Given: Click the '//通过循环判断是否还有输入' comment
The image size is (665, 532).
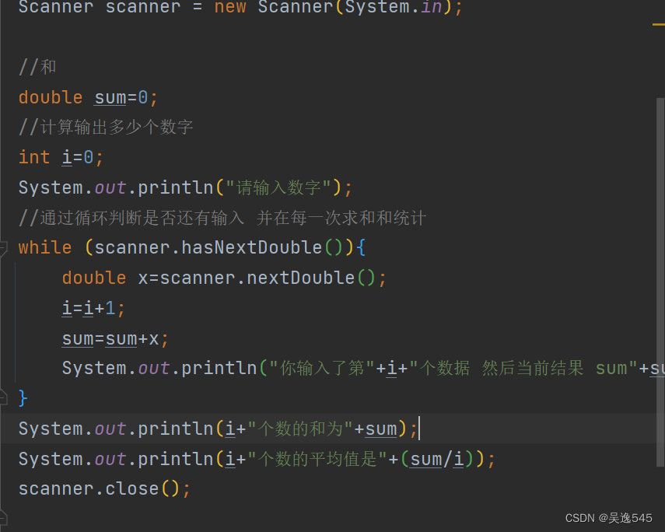Looking at the screenshot, I should [131, 218].
